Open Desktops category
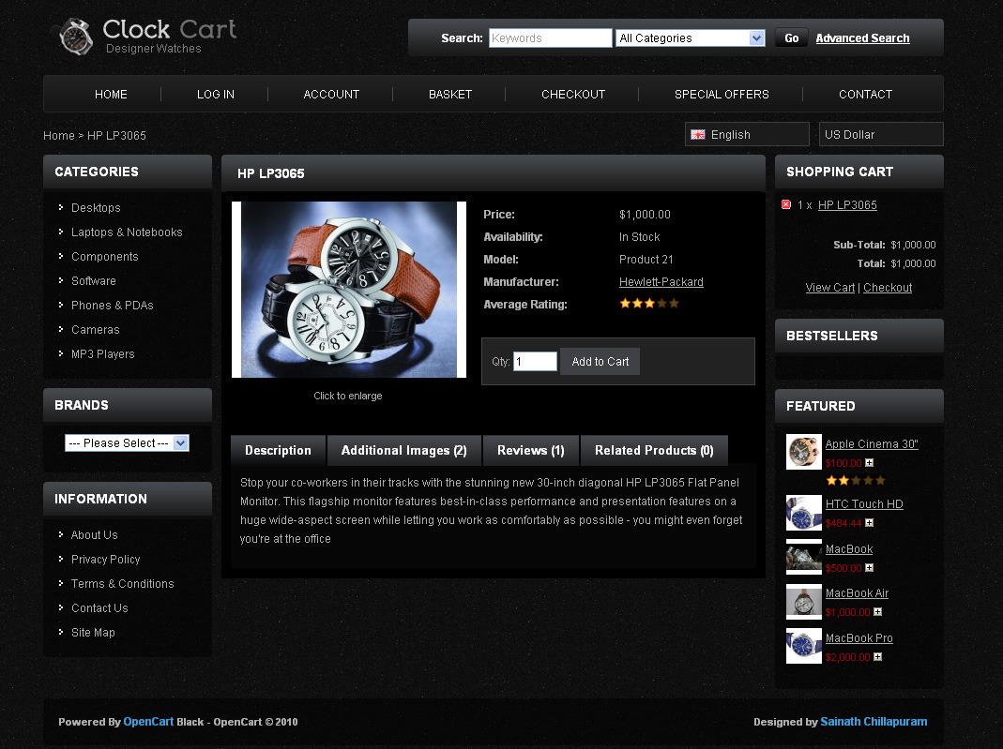 pos(96,208)
